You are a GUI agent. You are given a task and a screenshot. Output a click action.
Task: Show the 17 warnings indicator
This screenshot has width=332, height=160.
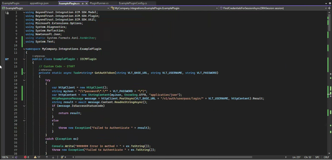click(37, 157)
